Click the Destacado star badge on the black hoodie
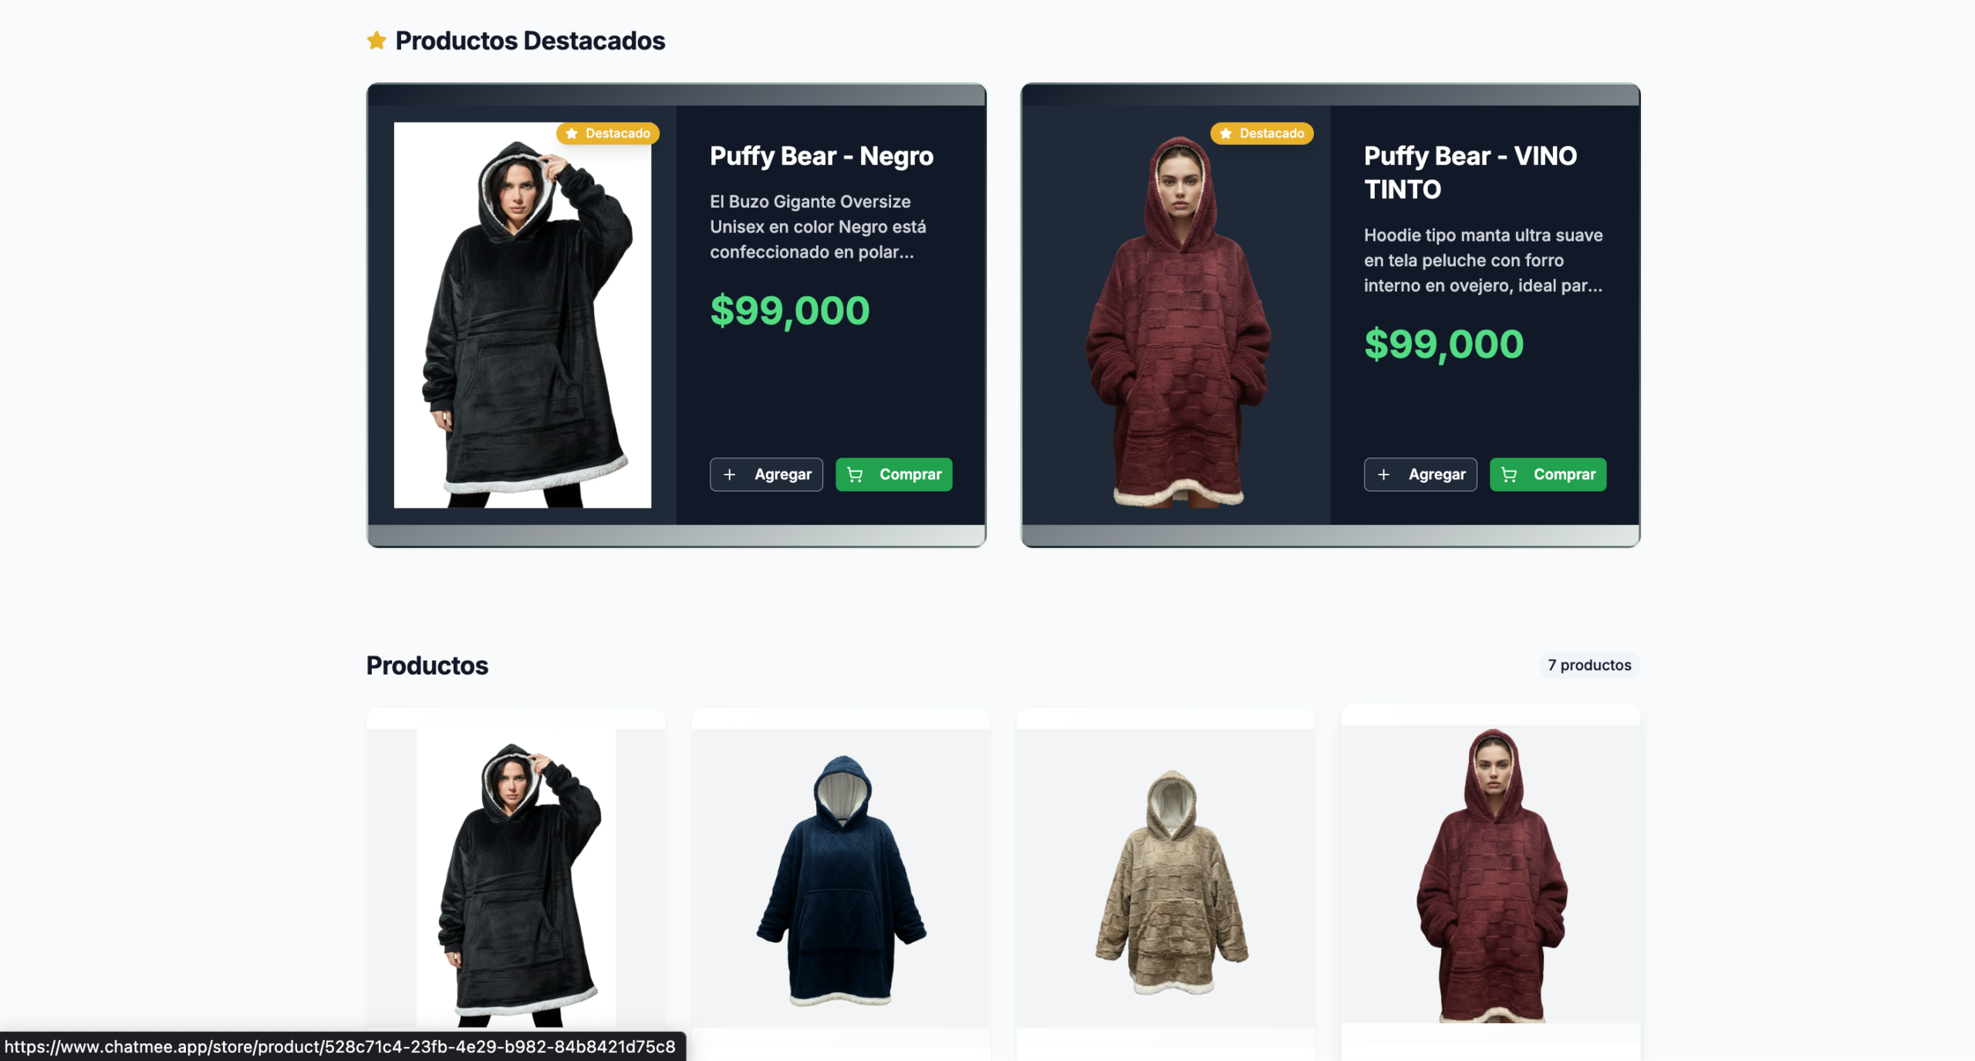 (x=608, y=133)
